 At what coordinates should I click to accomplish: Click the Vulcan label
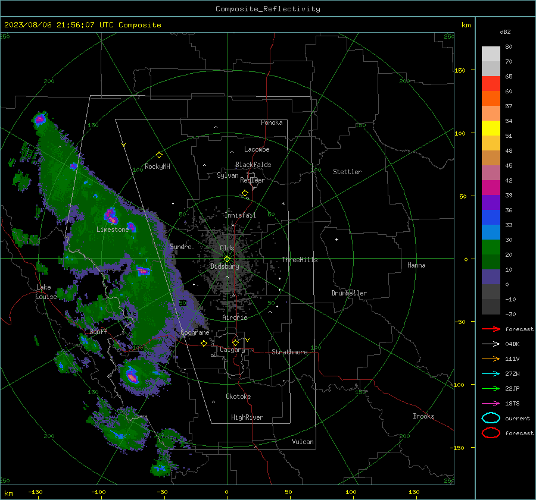(x=303, y=442)
